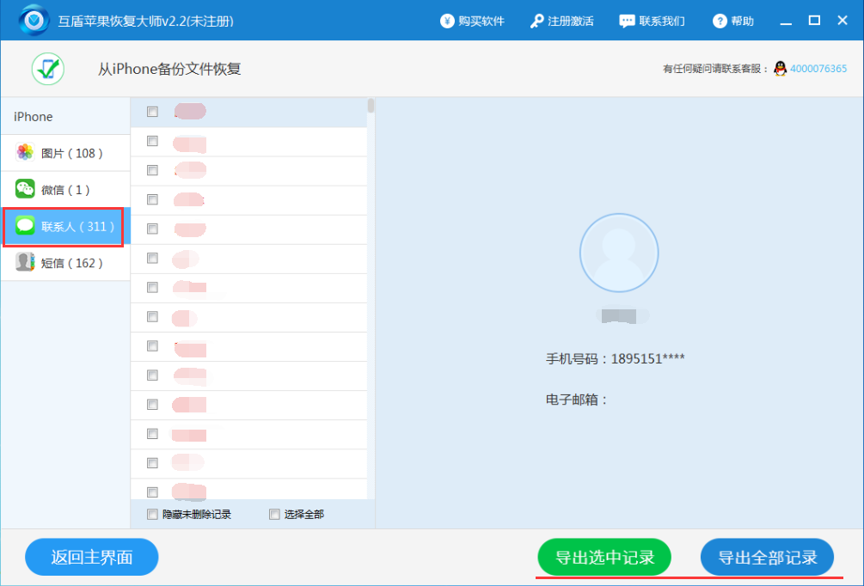This screenshot has width=864, height=586.
Task: Click the phone checkmark icon by the header
Action: pos(48,69)
